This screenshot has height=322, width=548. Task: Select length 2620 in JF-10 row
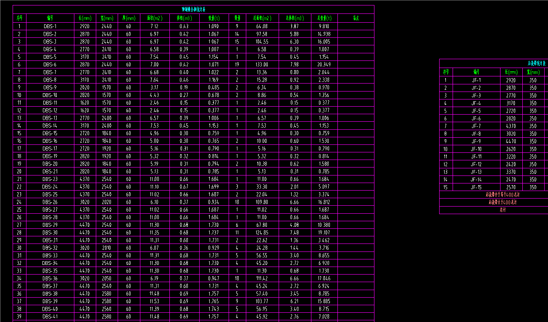tap(511, 149)
